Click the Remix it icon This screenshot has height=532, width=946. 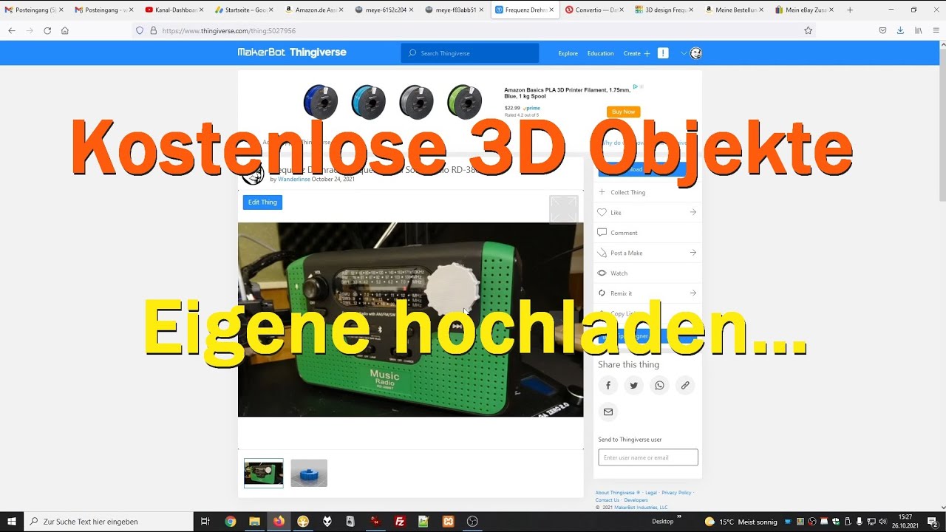pyautogui.click(x=602, y=293)
